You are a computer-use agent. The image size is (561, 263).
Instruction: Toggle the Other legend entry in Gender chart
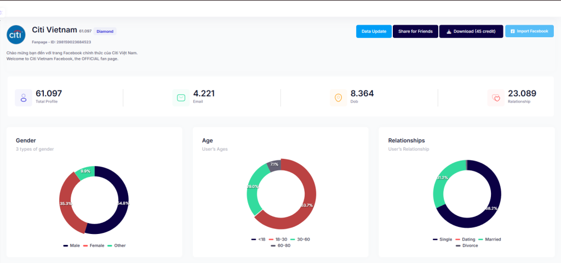pos(116,245)
